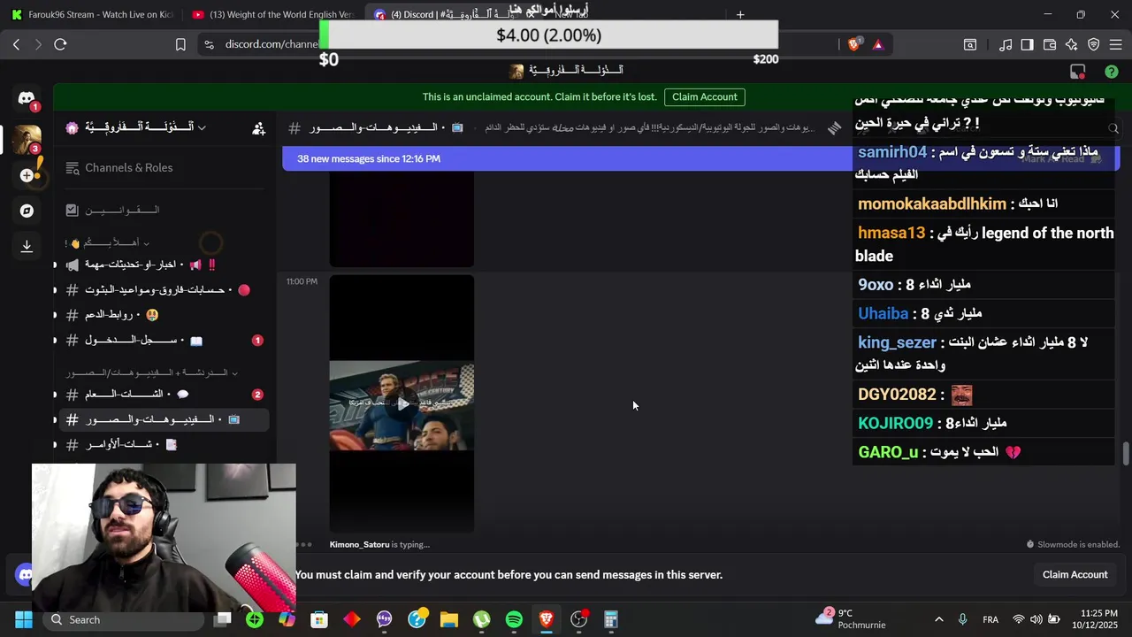Click the Windows Start button

click(24, 619)
